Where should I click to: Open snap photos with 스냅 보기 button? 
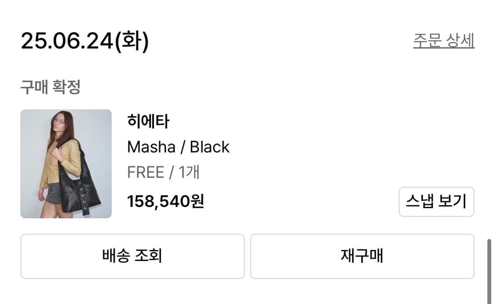pos(436,202)
